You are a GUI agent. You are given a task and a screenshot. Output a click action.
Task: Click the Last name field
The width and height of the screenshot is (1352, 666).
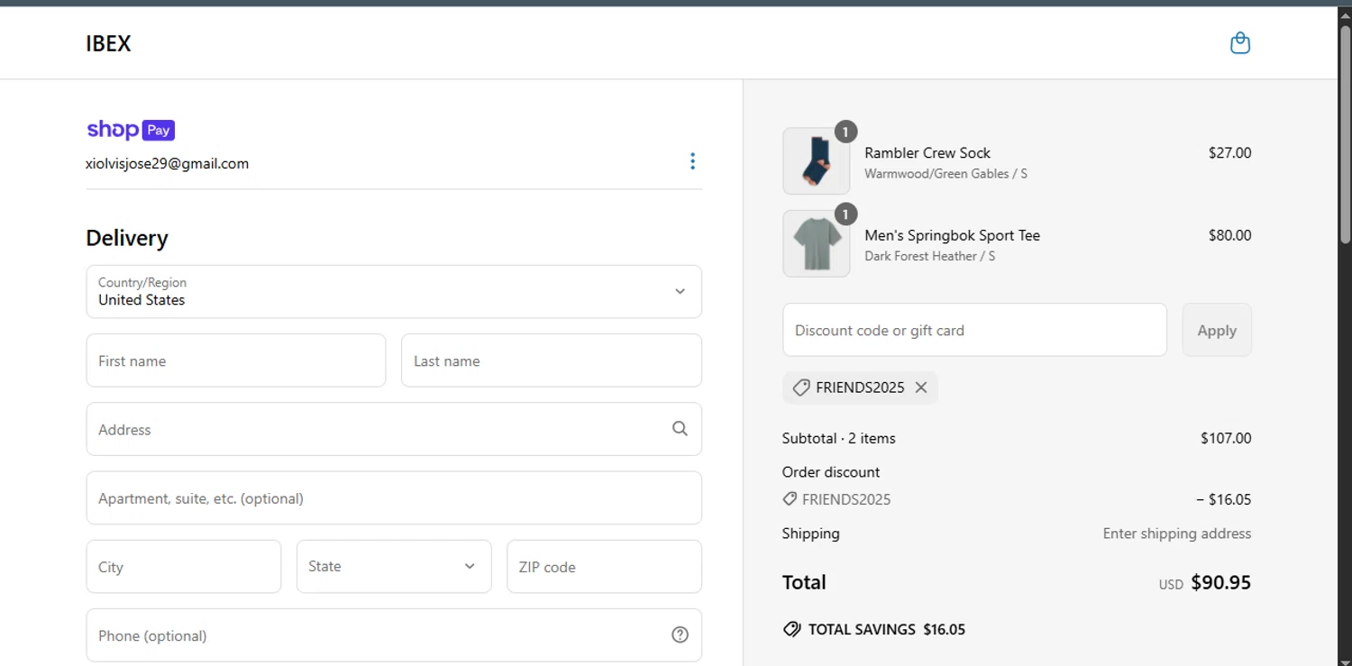pos(552,360)
